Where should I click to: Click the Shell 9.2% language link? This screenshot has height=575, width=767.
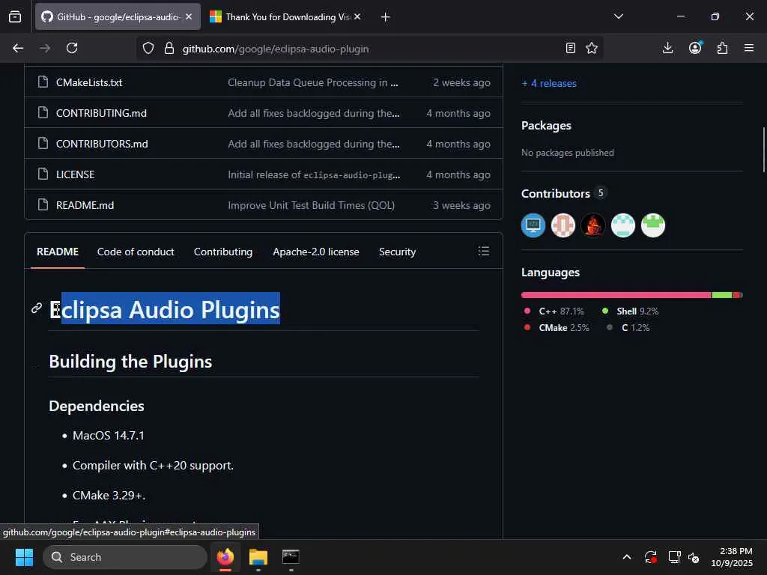tap(630, 311)
